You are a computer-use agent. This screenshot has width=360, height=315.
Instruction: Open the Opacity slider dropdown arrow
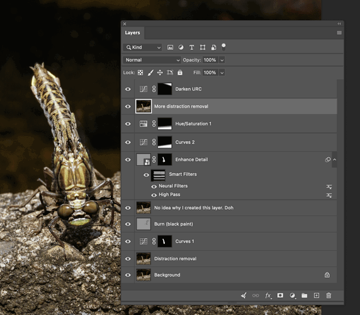[x=222, y=60]
